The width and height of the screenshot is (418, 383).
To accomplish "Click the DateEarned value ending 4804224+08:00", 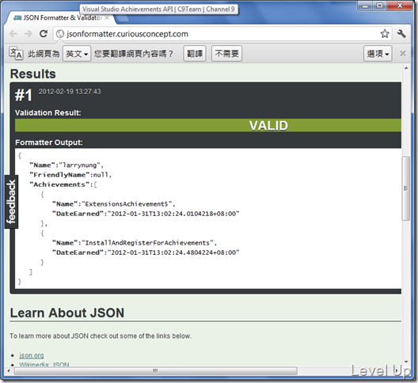I will (x=173, y=252).
